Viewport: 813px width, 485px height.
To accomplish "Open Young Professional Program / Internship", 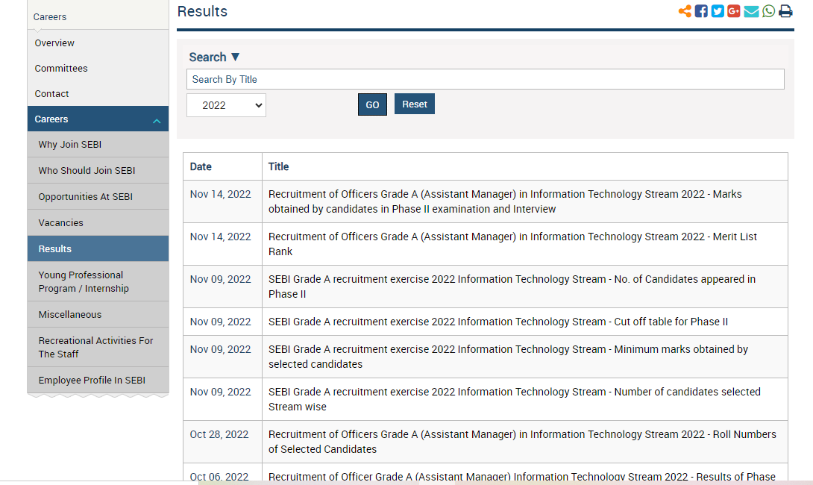I will tap(98, 281).
